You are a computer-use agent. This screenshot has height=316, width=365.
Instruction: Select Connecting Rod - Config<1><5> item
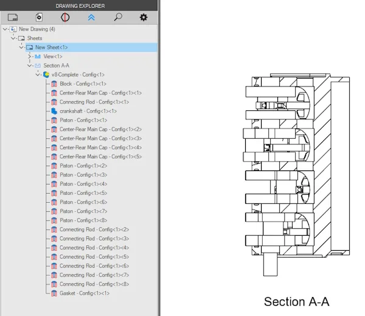click(x=94, y=257)
